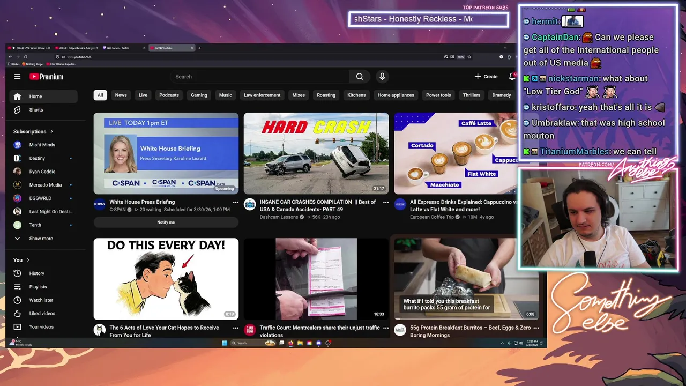Viewport: 686px width, 386px height.
Task: Reload the page in the browser
Action: click(25, 57)
